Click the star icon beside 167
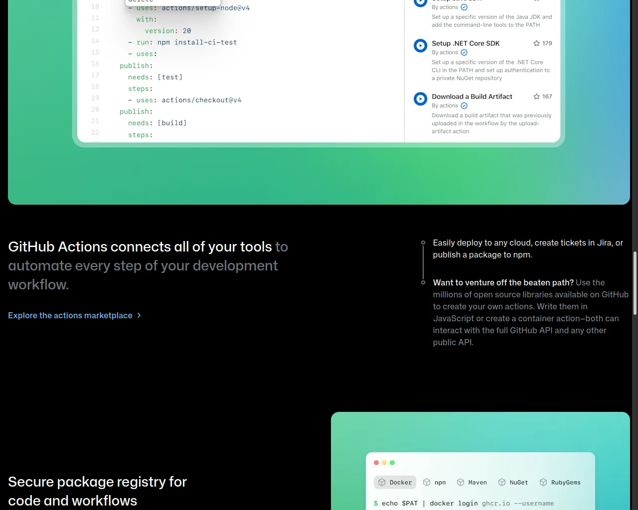The height and width of the screenshot is (510, 638). coord(536,97)
